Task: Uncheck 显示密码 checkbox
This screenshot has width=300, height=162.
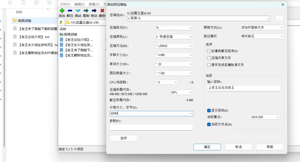Action: 209,110
